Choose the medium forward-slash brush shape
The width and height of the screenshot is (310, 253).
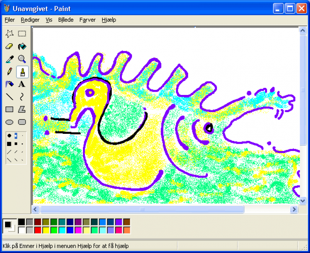click(x=16, y=152)
